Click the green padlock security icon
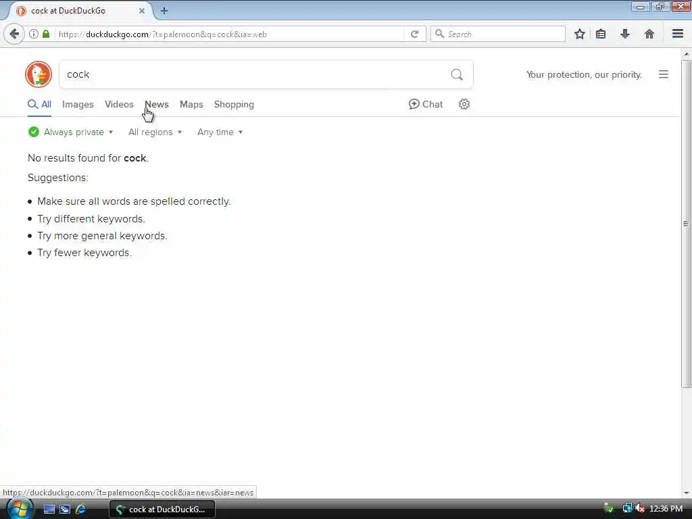 (x=46, y=34)
